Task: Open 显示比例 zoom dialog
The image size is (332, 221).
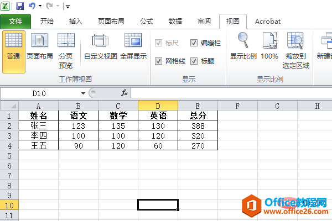Action: pyautogui.click(x=243, y=46)
